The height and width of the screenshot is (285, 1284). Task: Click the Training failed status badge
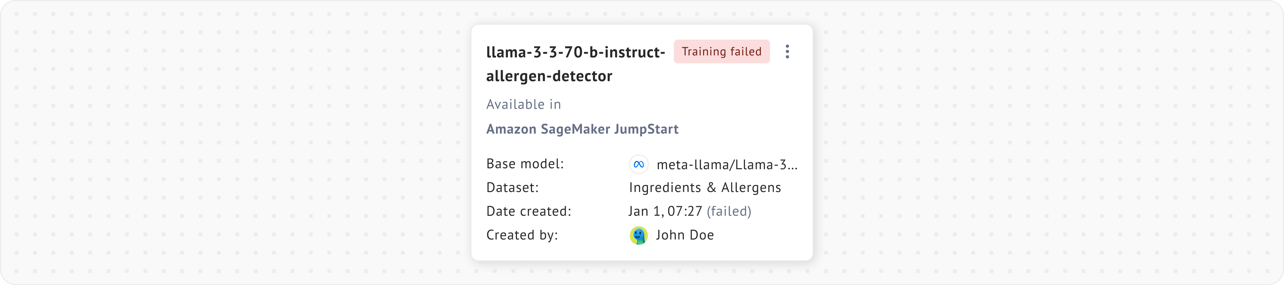click(721, 51)
